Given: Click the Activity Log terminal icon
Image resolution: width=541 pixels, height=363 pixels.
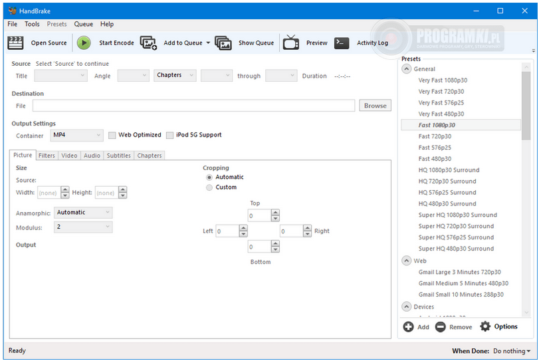Looking at the screenshot, I should pyautogui.click(x=342, y=43).
